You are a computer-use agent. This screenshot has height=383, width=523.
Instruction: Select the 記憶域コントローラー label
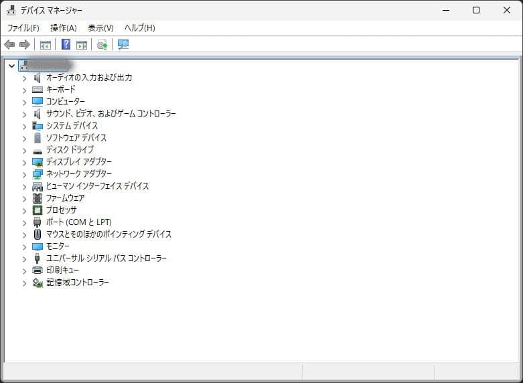coord(78,283)
